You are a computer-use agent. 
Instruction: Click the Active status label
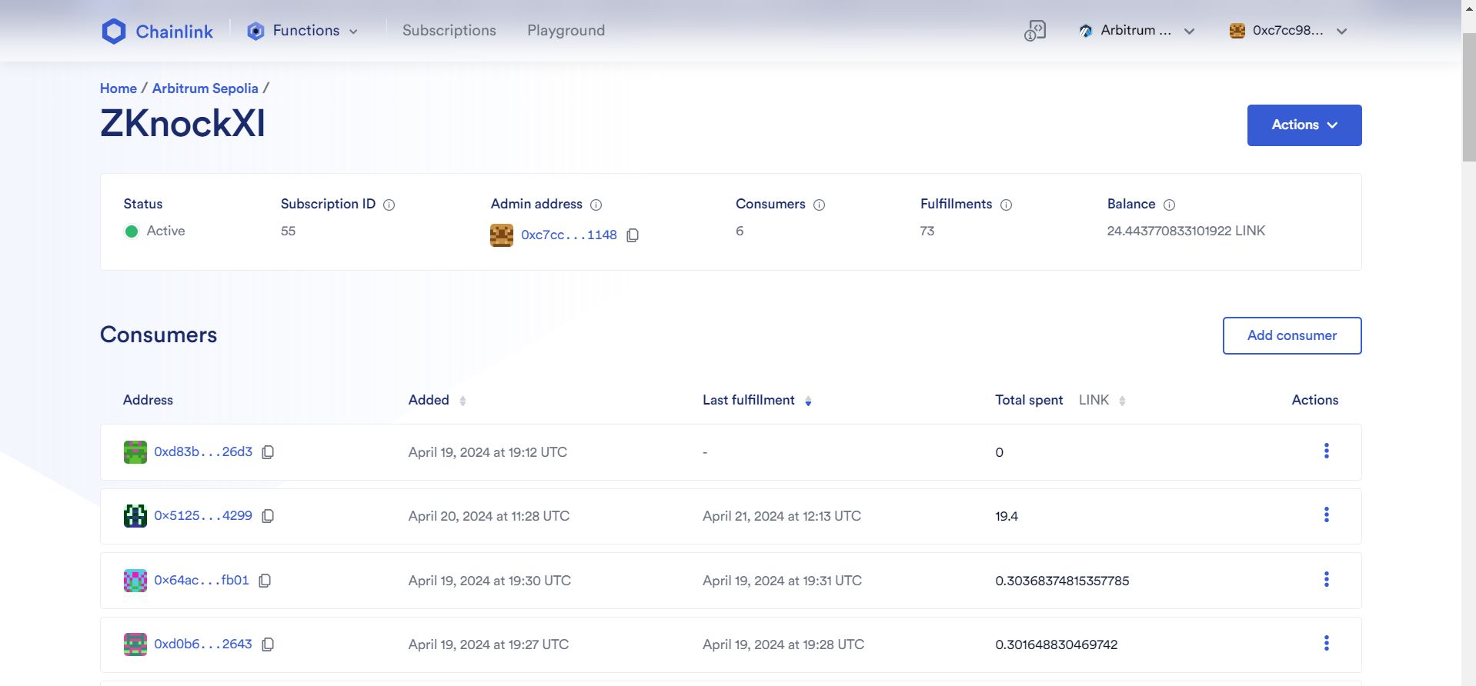point(165,231)
